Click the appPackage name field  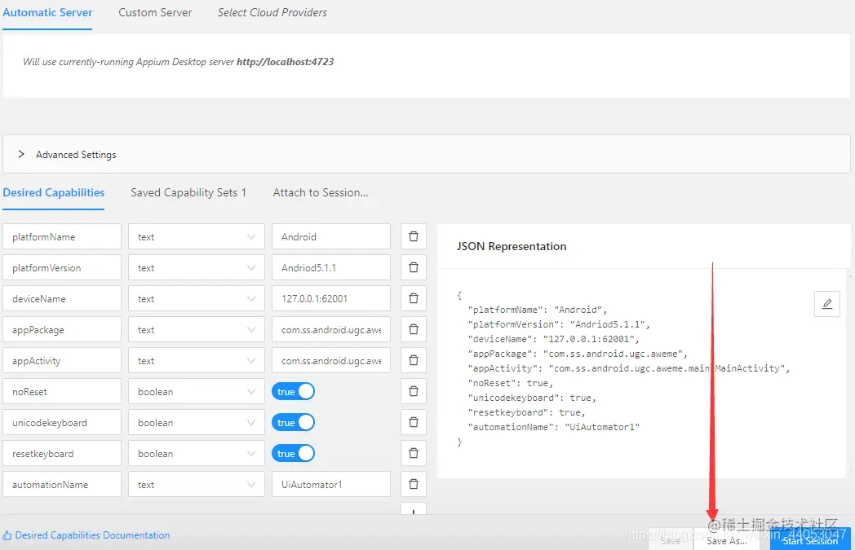[x=62, y=329]
